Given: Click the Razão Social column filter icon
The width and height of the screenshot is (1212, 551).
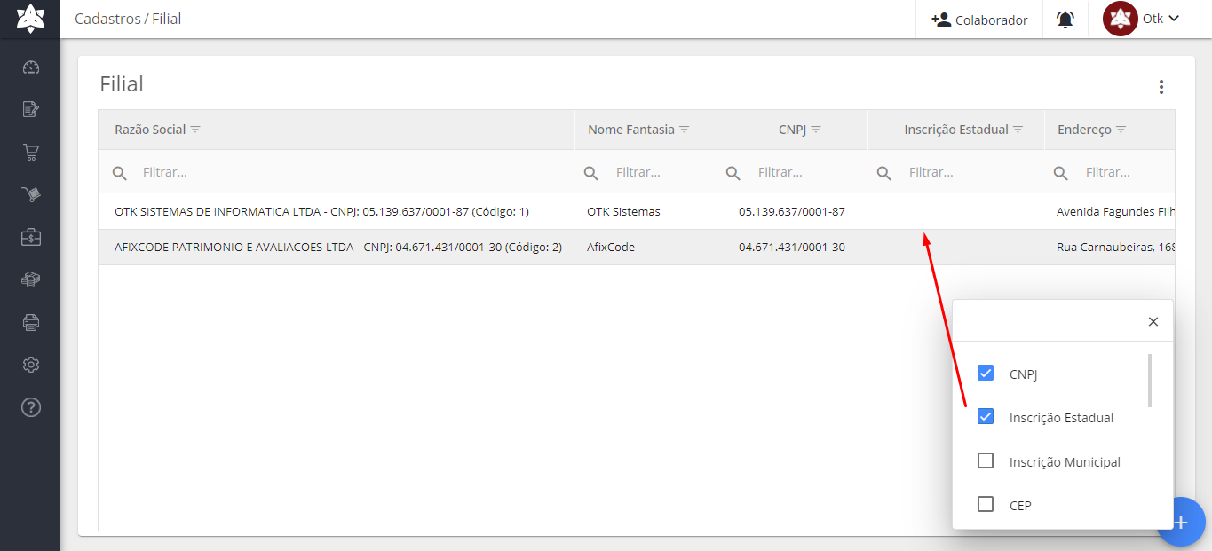Looking at the screenshot, I should click(195, 130).
